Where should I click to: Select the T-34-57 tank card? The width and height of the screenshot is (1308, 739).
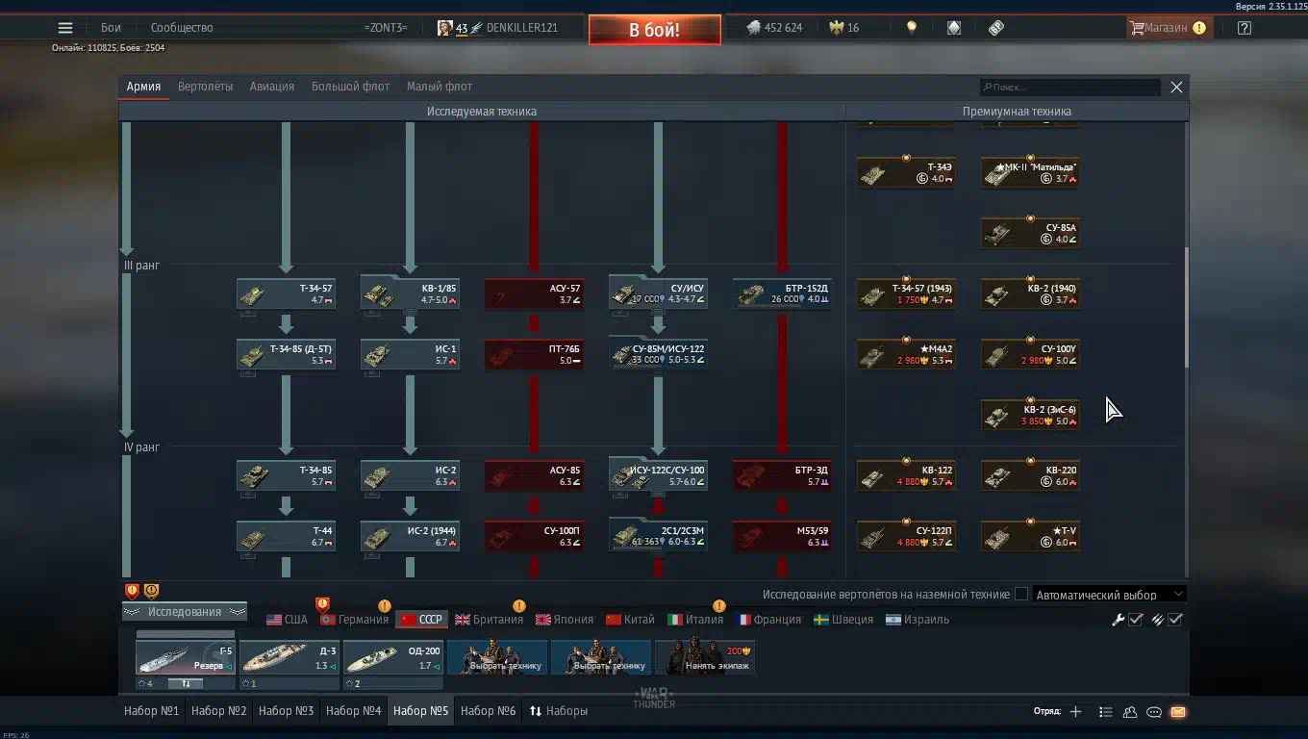point(286,293)
